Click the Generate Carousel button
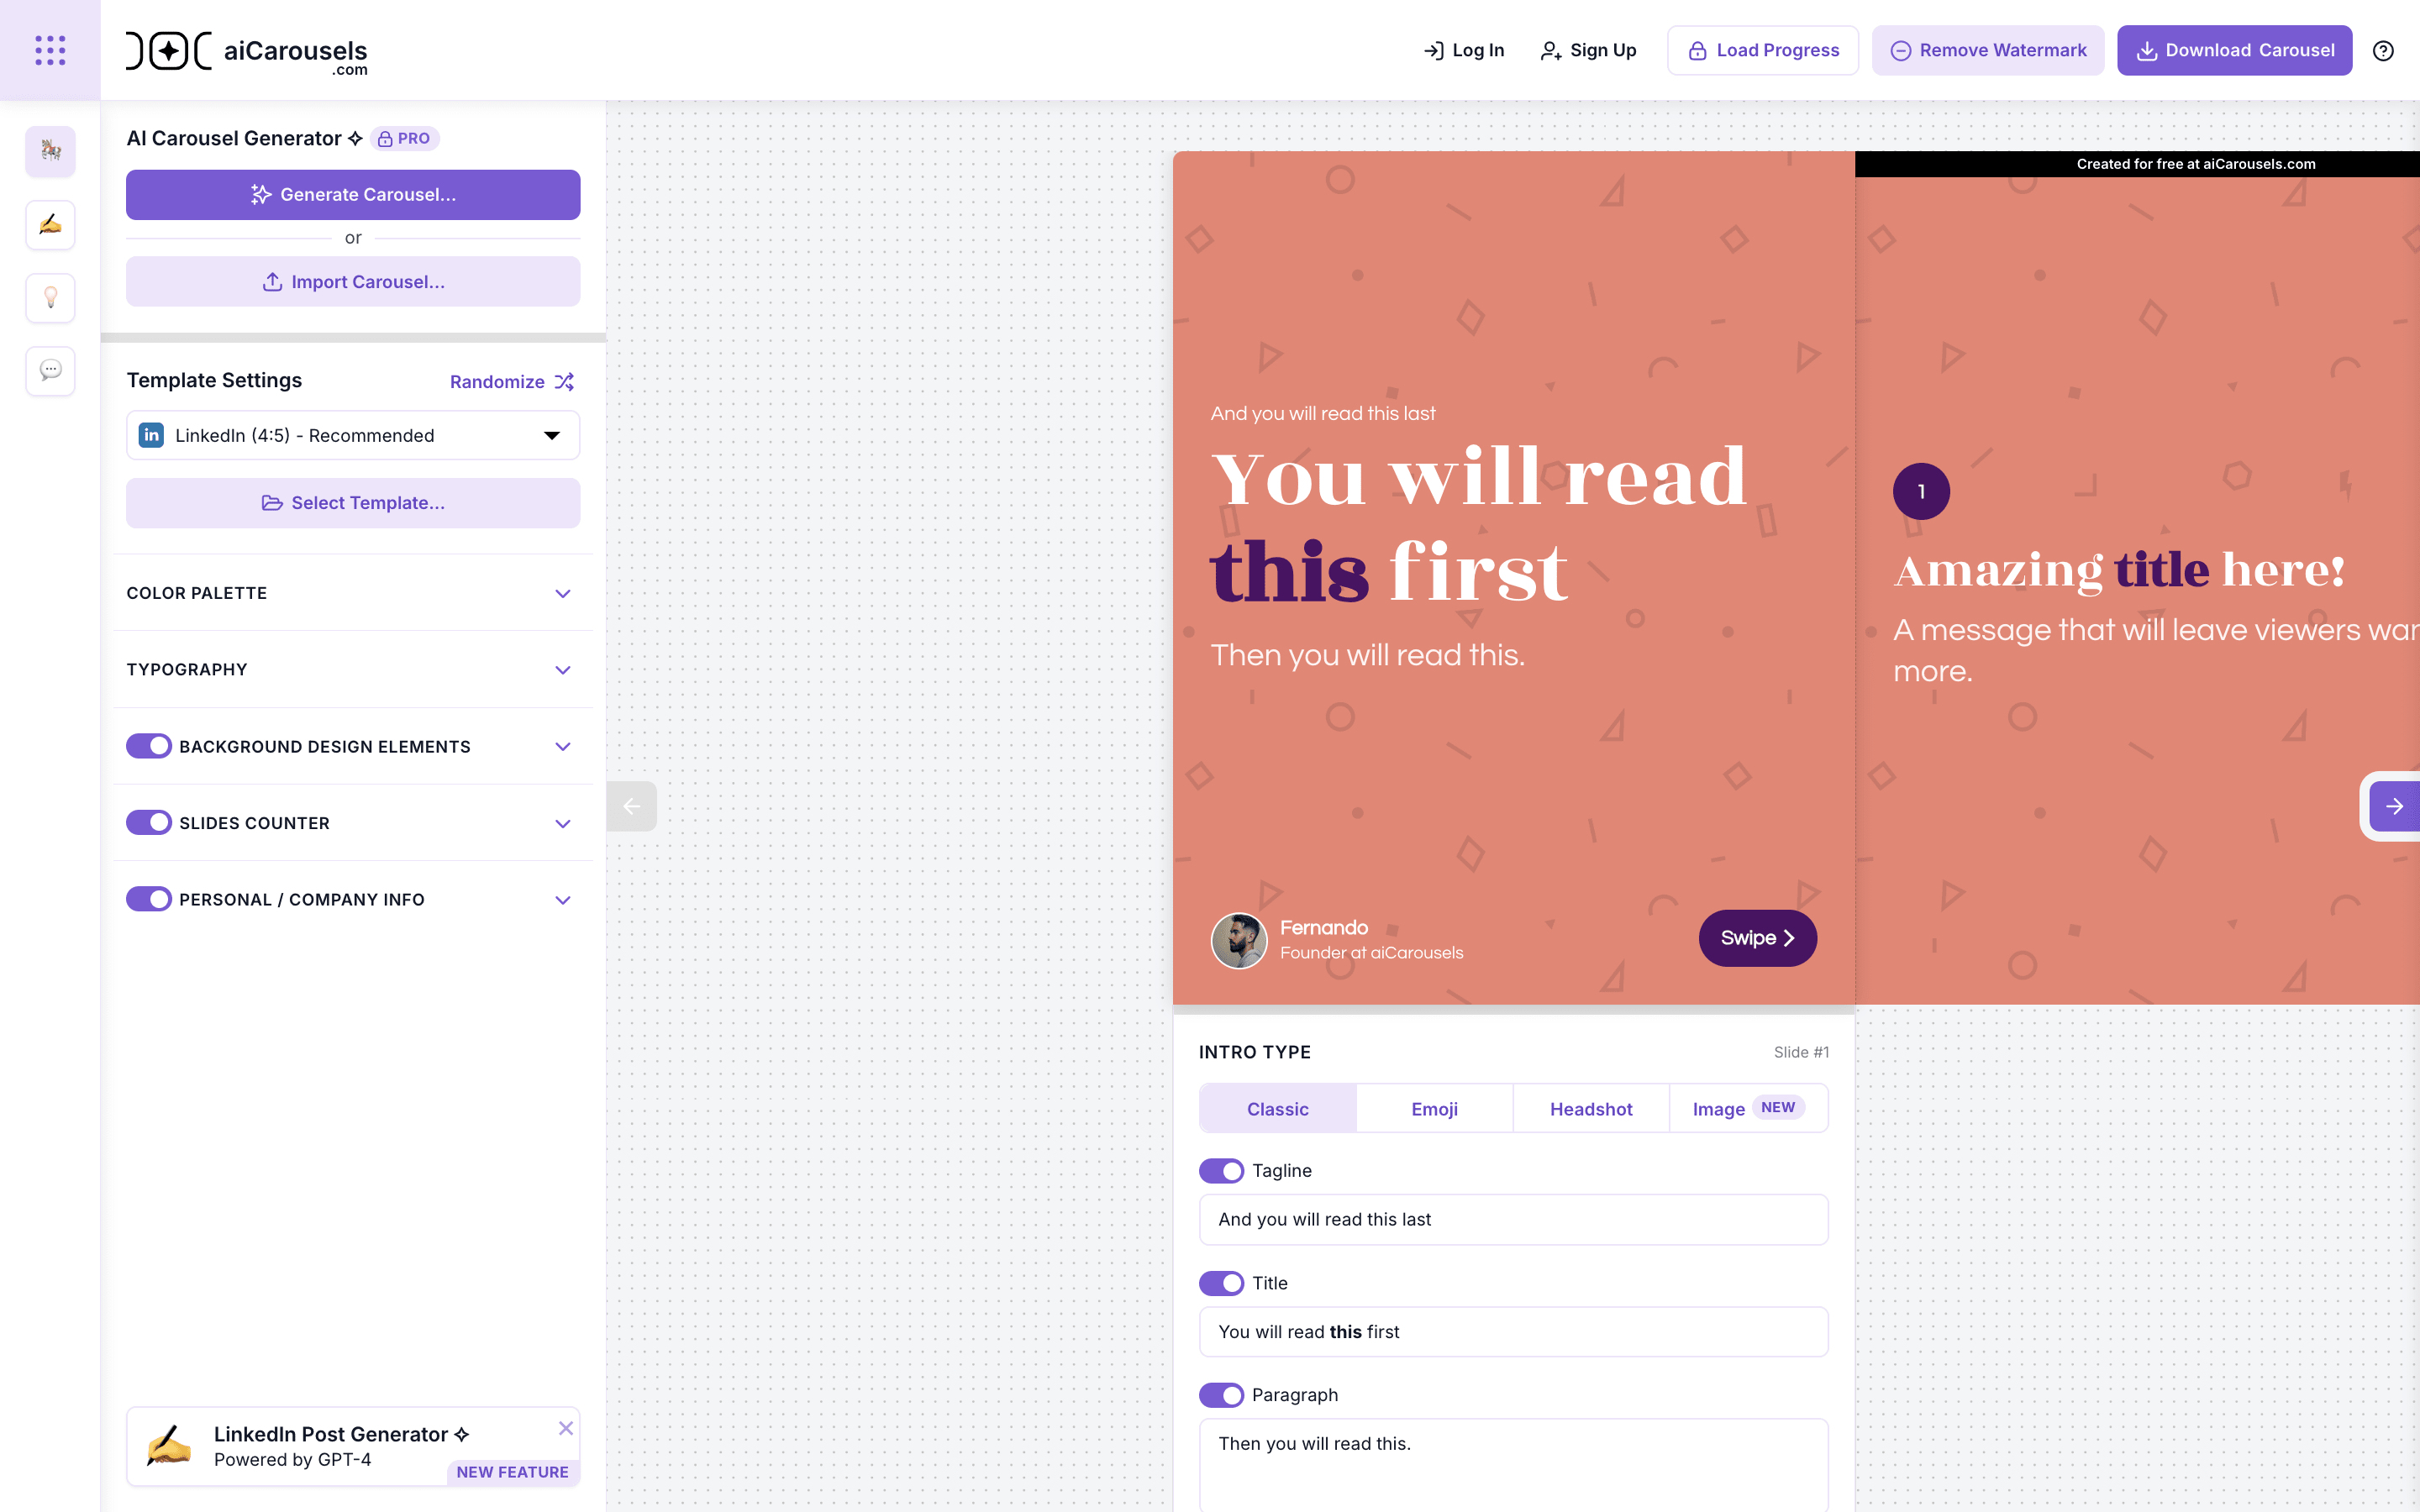This screenshot has width=2420, height=1512. tap(352, 193)
